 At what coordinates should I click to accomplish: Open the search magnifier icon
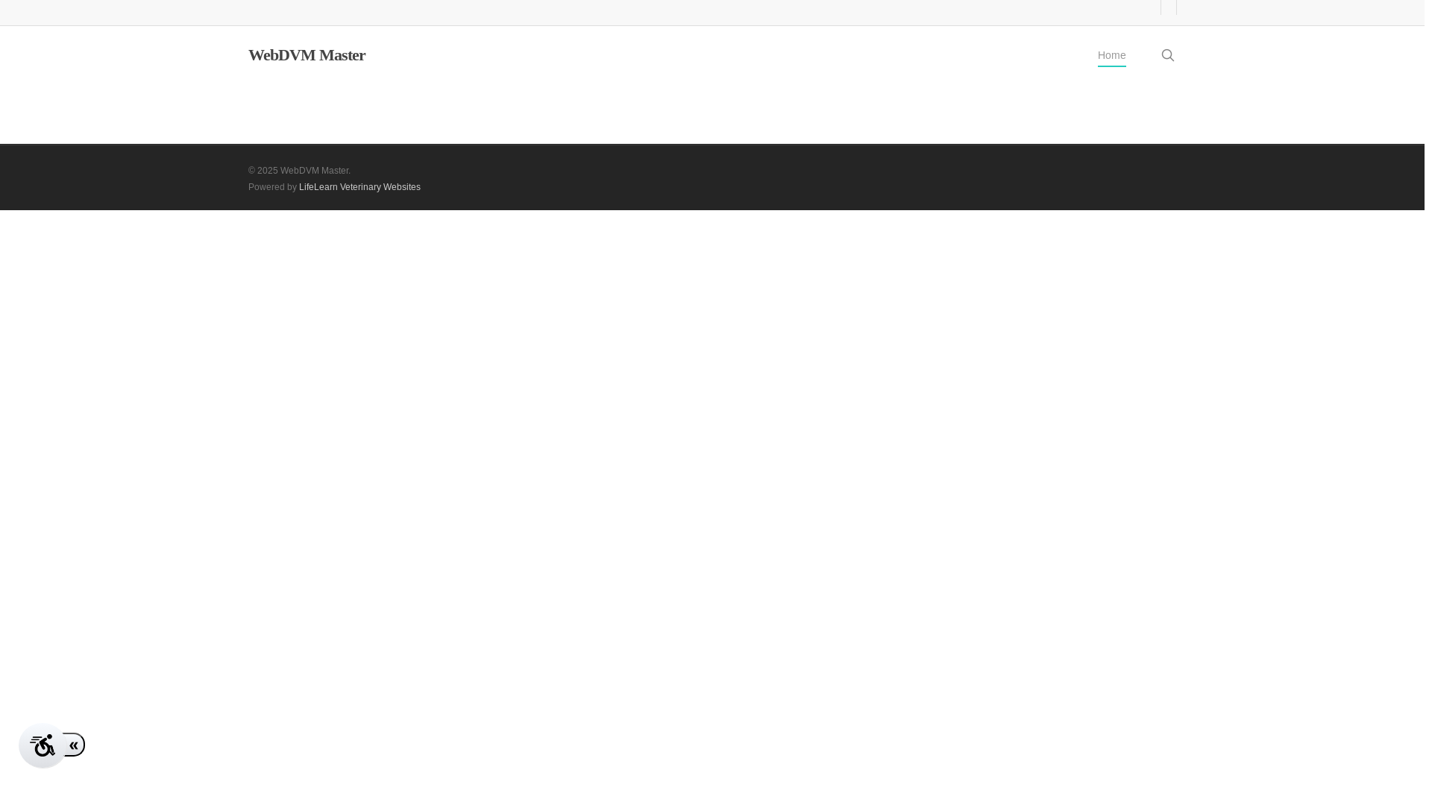(1167, 55)
